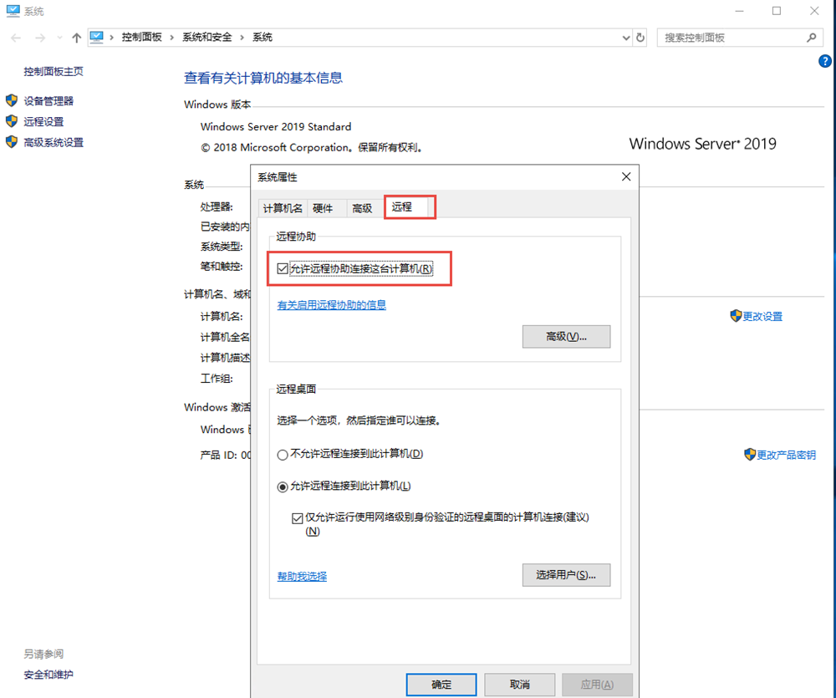Click the refresh icon next to address bar

tap(641, 38)
